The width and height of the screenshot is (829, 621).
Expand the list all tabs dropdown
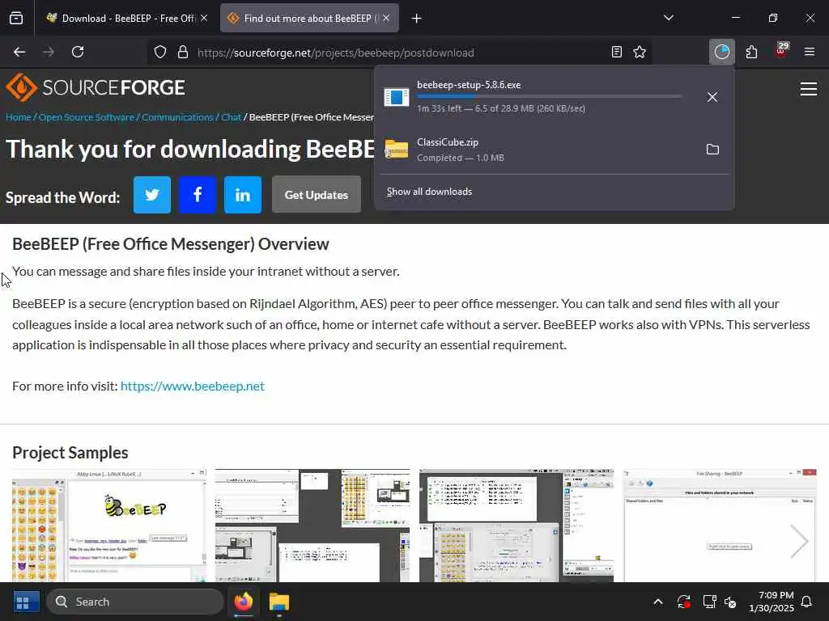[x=668, y=18]
